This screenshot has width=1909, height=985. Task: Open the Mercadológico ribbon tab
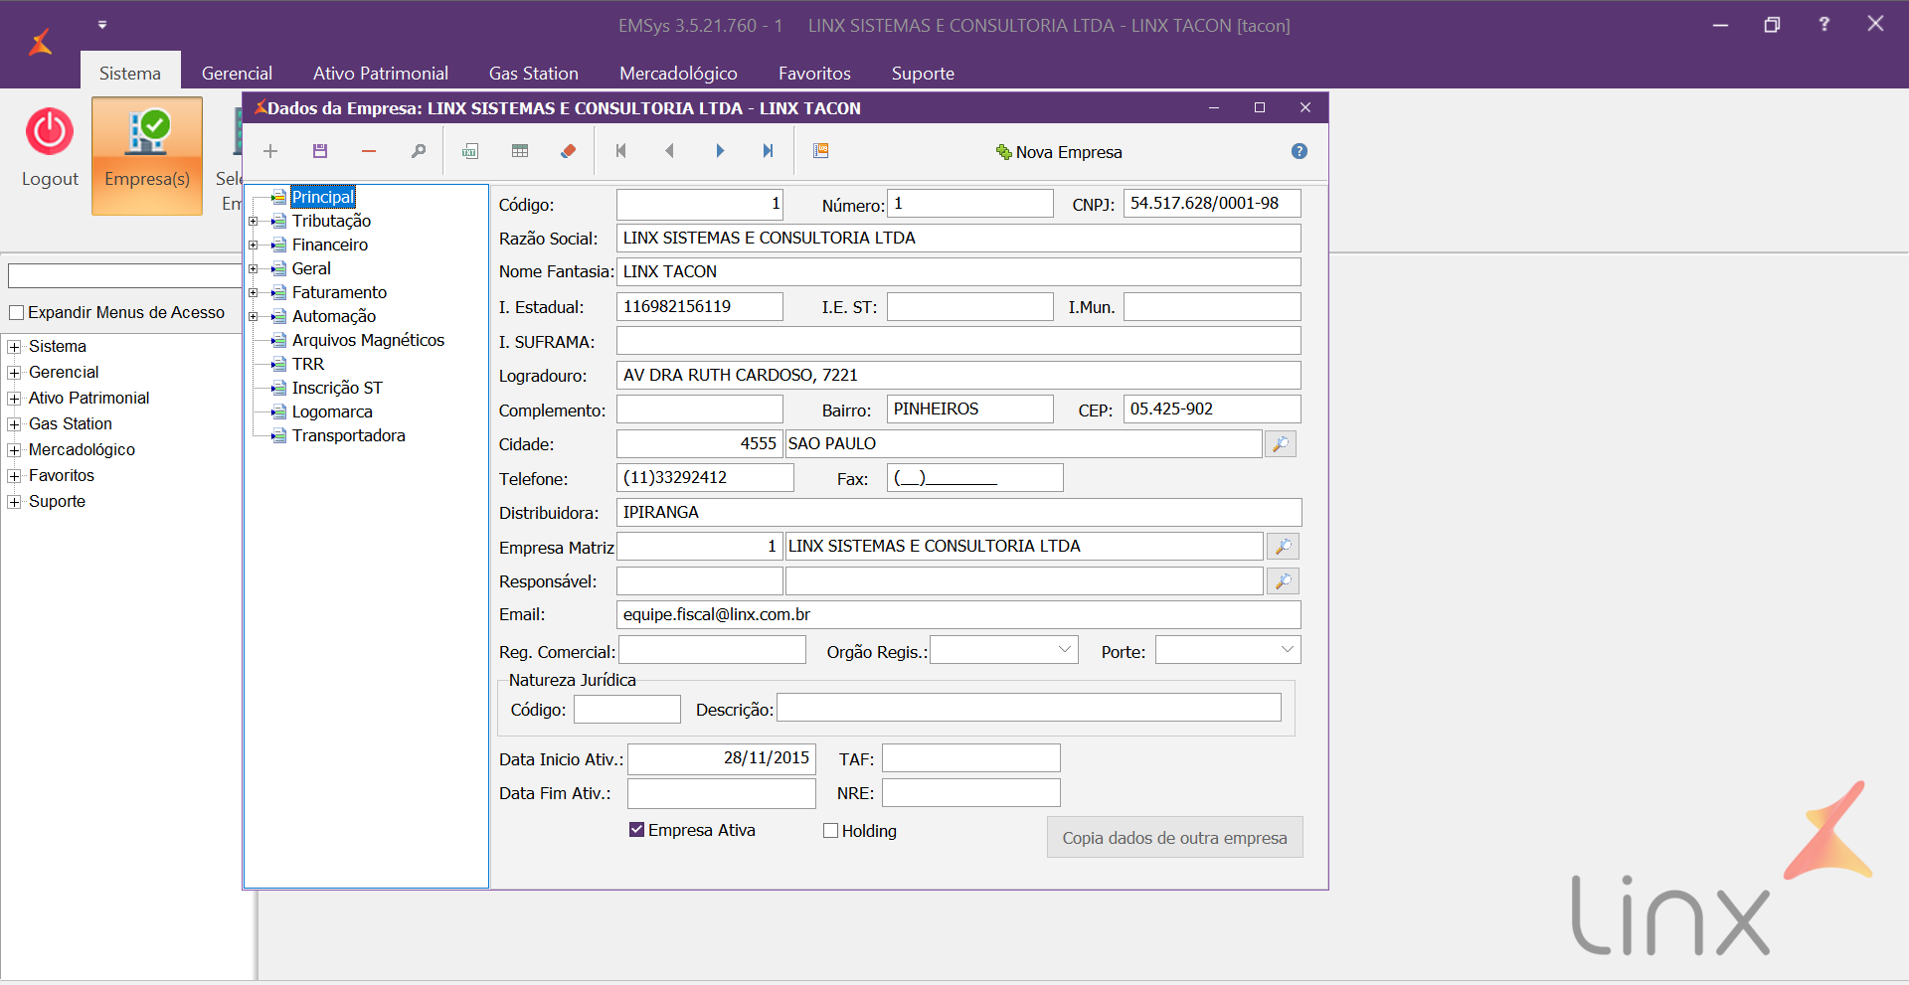click(678, 74)
